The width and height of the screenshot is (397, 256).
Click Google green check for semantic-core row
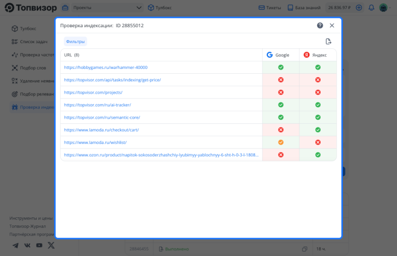[x=281, y=117]
